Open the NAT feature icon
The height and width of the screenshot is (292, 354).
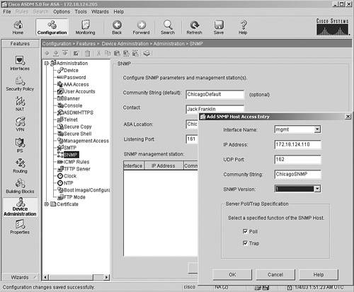(x=20, y=104)
